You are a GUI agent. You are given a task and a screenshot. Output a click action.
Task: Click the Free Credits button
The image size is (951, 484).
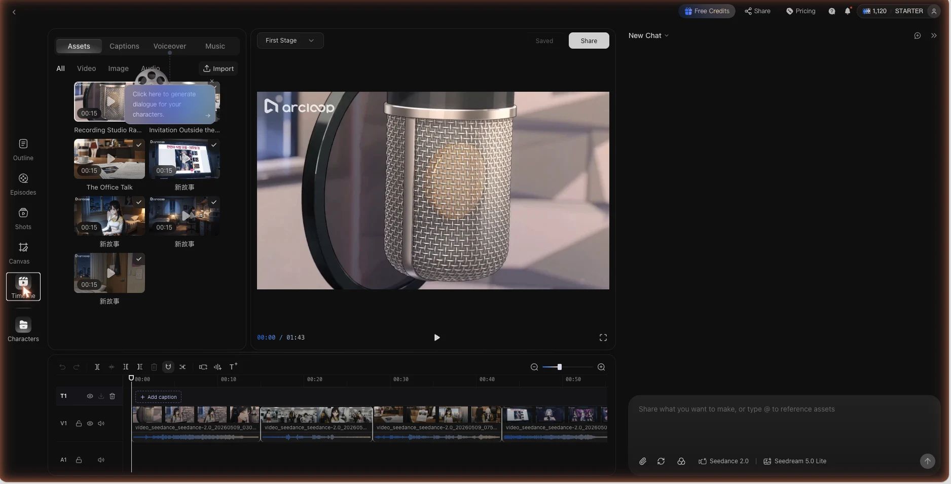707,11
